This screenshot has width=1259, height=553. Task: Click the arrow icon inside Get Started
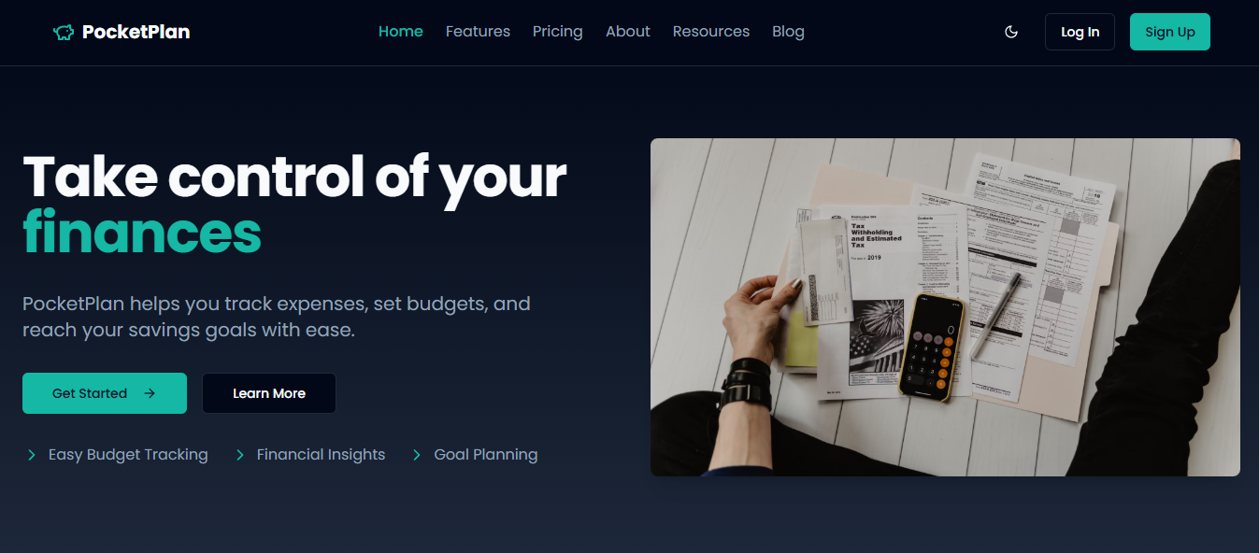point(150,393)
